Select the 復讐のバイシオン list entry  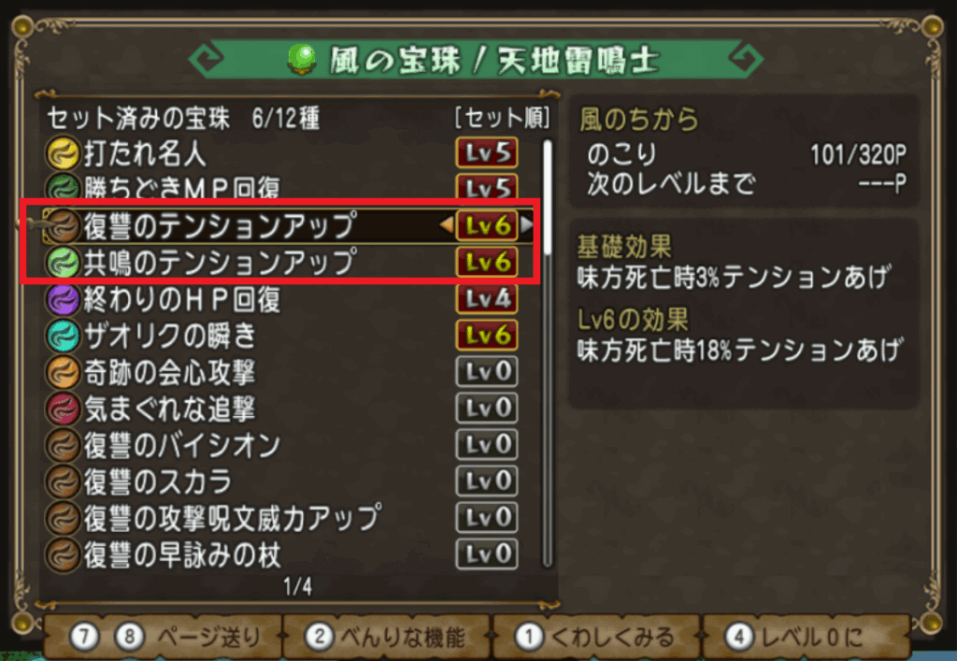[x=282, y=445]
